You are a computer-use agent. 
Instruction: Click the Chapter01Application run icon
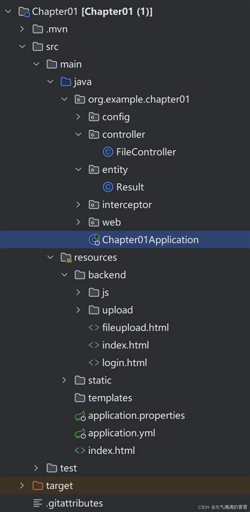[x=94, y=240]
